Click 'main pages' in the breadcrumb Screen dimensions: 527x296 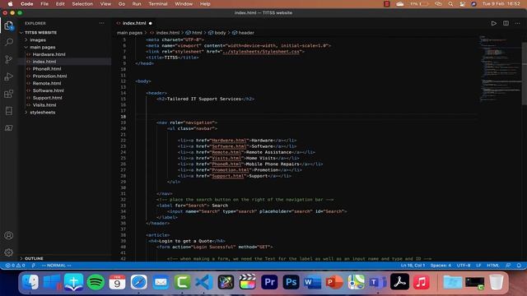pyautogui.click(x=130, y=33)
